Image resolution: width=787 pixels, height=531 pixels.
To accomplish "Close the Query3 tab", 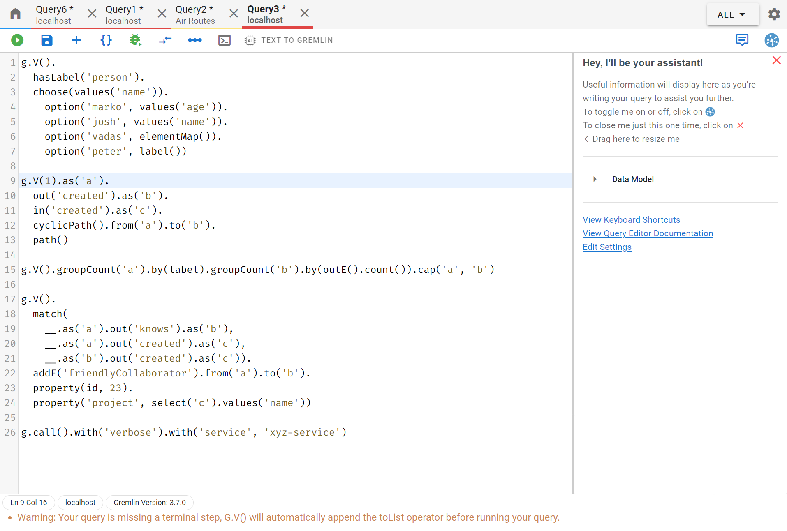I will pyautogui.click(x=305, y=13).
